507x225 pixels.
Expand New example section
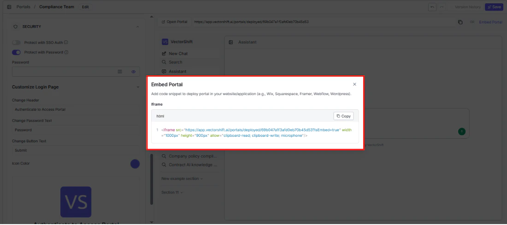[182, 179]
